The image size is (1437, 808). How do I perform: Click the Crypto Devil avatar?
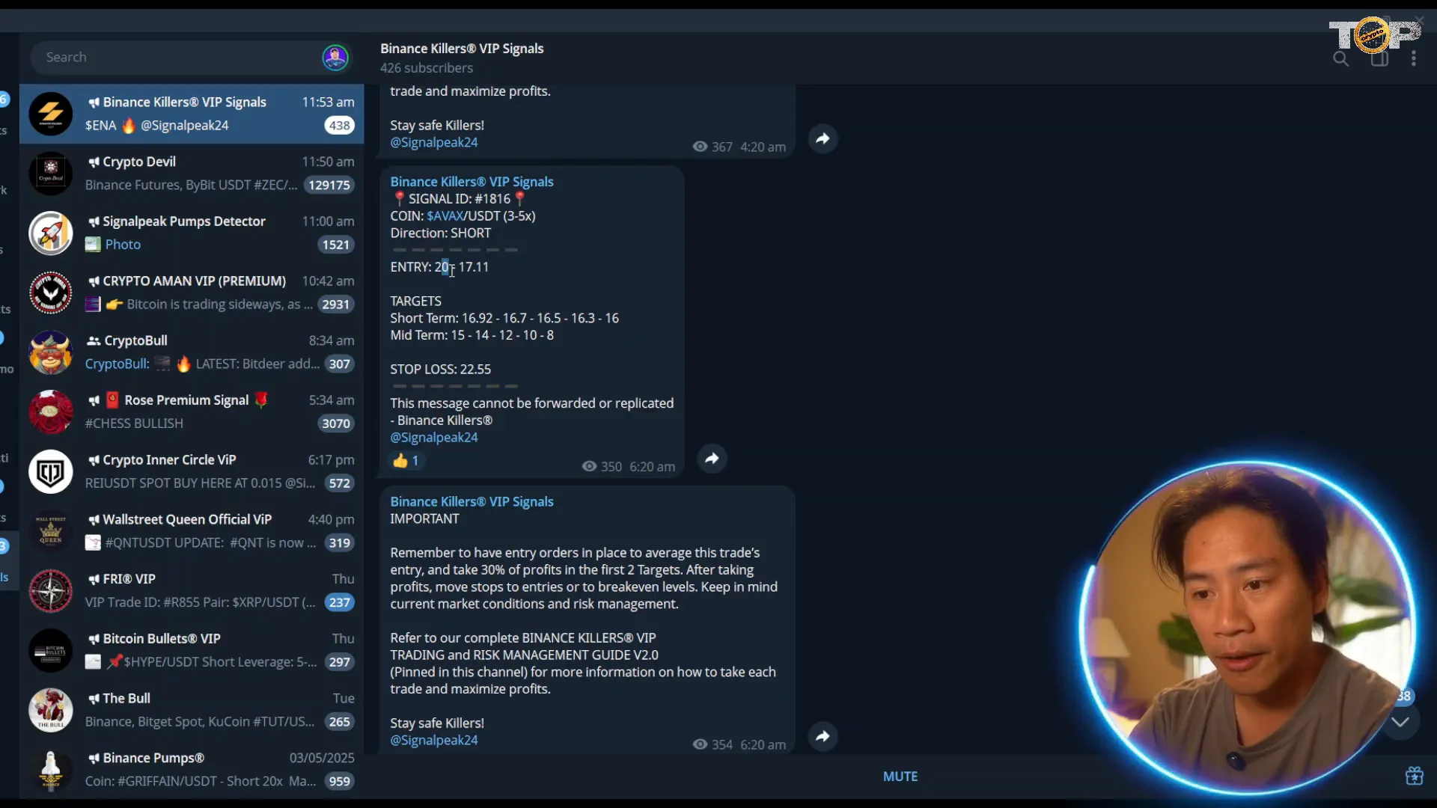tap(51, 174)
